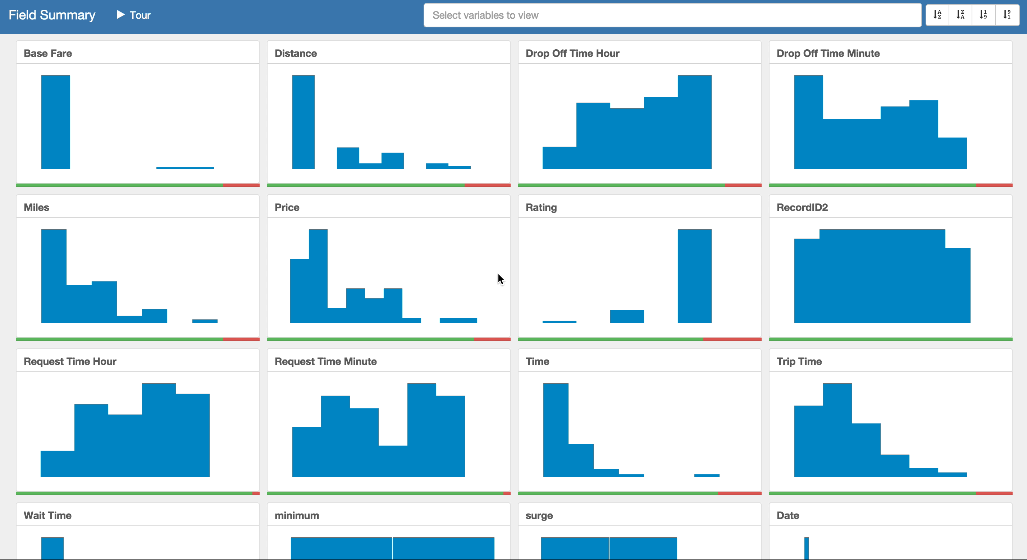Sort variables alphabetically A to Z
This screenshot has height=560, width=1027.
click(x=937, y=15)
